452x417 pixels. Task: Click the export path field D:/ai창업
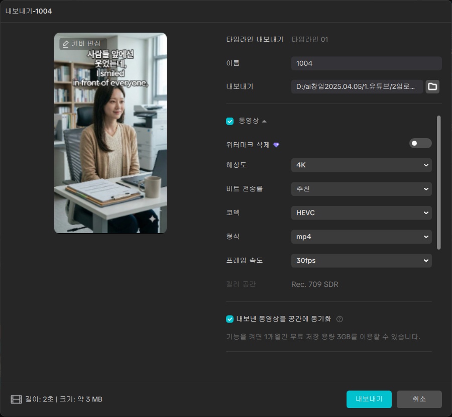click(x=357, y=86)
